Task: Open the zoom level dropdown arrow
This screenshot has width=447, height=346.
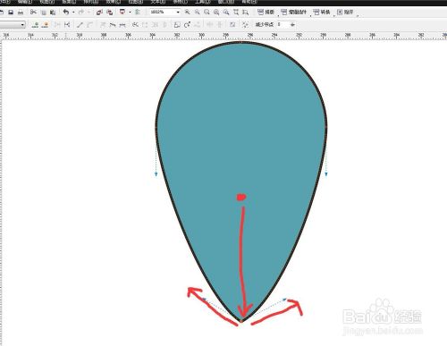Action: coord(178,13)
